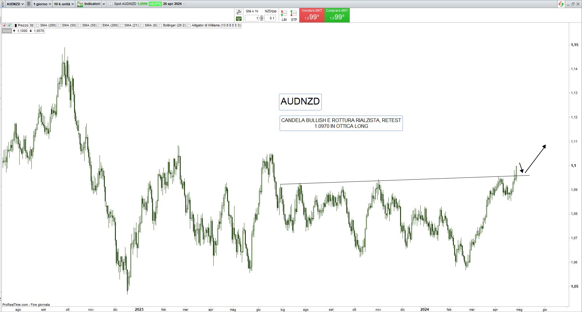Click the 1,1 price axis label
This screenshot has width=582, height=312.
(x=573, y=166)
